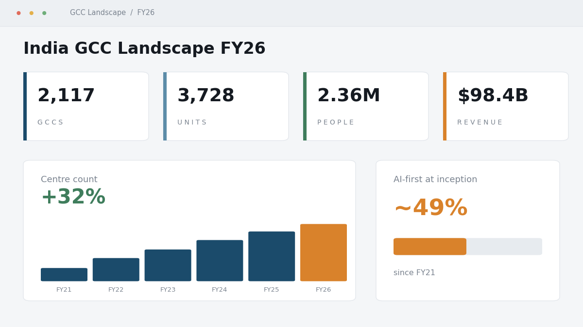
Task: Click the AI-first at inception title
Action: [x=435, y=180]
